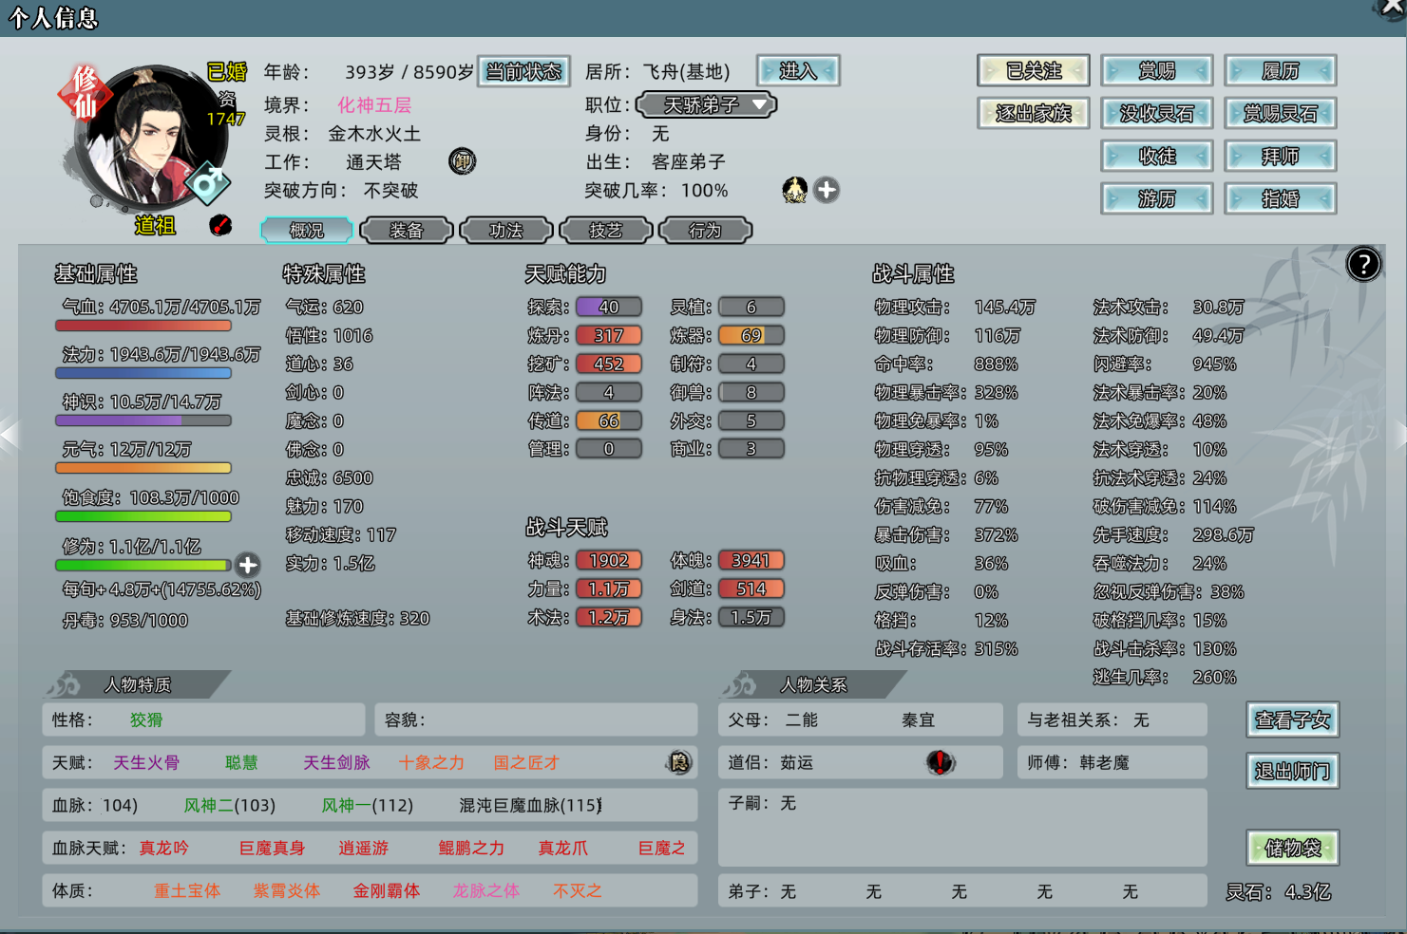Switch to the 装备 tab
Viewport: 1407px width, 934px height.
(407, 231)
